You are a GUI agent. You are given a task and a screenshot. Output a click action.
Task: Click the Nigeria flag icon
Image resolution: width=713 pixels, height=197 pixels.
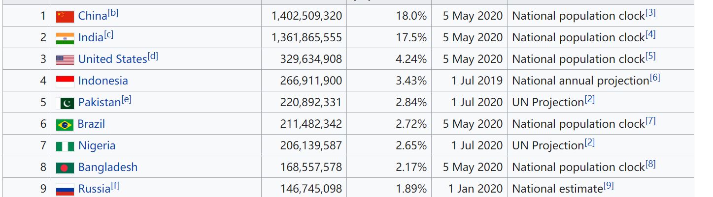click(x=65, y=146)
